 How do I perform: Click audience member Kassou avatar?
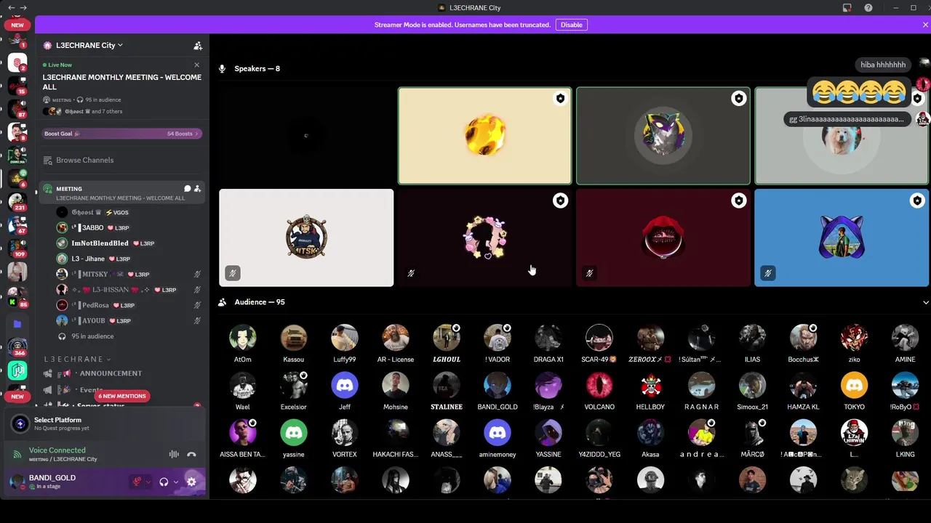pyautogui.click(x=294, y=338)
